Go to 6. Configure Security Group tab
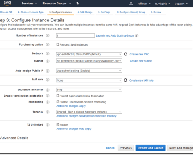This screenshot has width=193, height=156. pyautogui.click(x=131, y=12)
